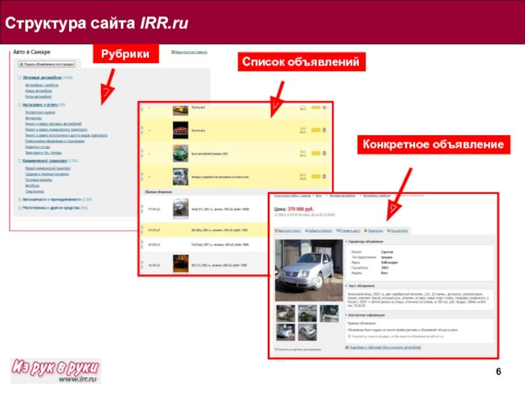The height and width of the screenshot is (394, 525).
Task: Open Ремонт и сервис коммерческого транспорта
Action: (x=56, y=129)
